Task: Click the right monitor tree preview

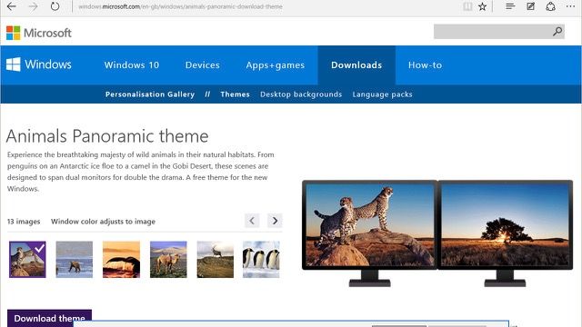Action: [505, 224]
